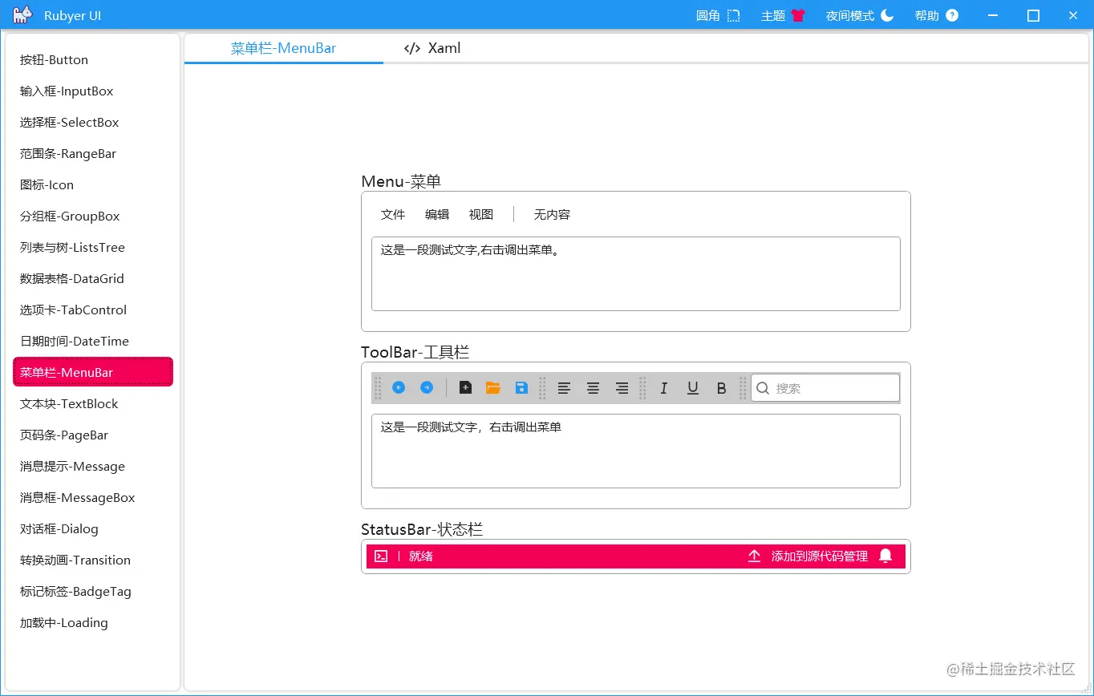The height and width of the screenshot is (696, 1094).
Task: Open the 文件 menu in the demo
Action: pos(393,214)
